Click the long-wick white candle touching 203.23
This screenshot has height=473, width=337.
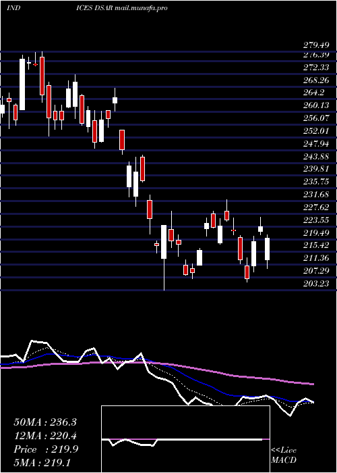tap(164, 242)
